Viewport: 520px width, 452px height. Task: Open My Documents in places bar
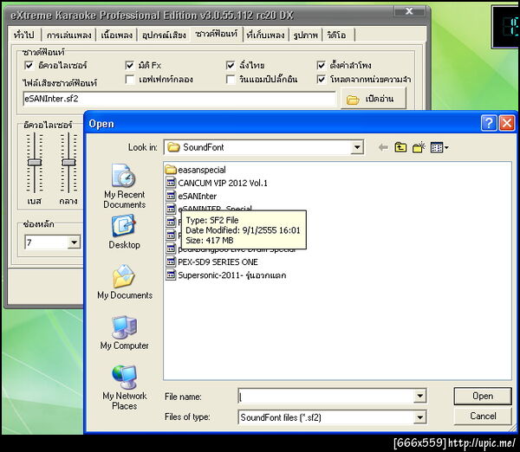pyautogui.click(x=125, y=282)
